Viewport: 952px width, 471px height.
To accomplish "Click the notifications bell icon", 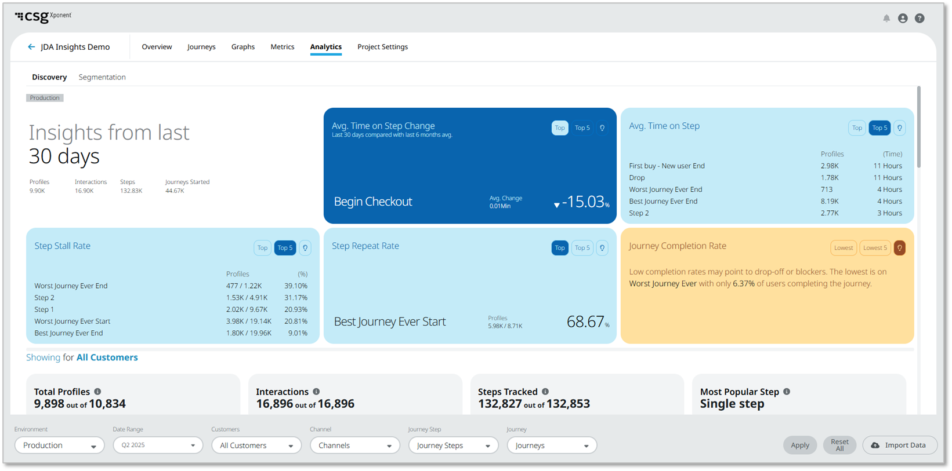I will pos(886,19).
